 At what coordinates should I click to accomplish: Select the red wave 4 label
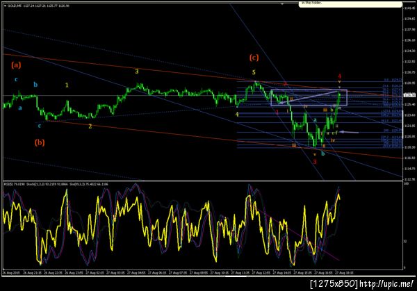[339, 76]
